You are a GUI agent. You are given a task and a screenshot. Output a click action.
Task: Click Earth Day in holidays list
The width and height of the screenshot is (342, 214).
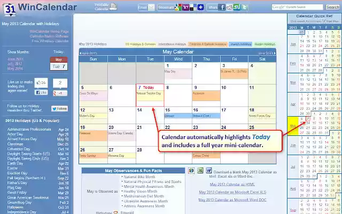pos(15,163)
